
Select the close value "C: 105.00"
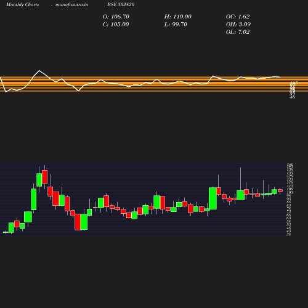116,25
